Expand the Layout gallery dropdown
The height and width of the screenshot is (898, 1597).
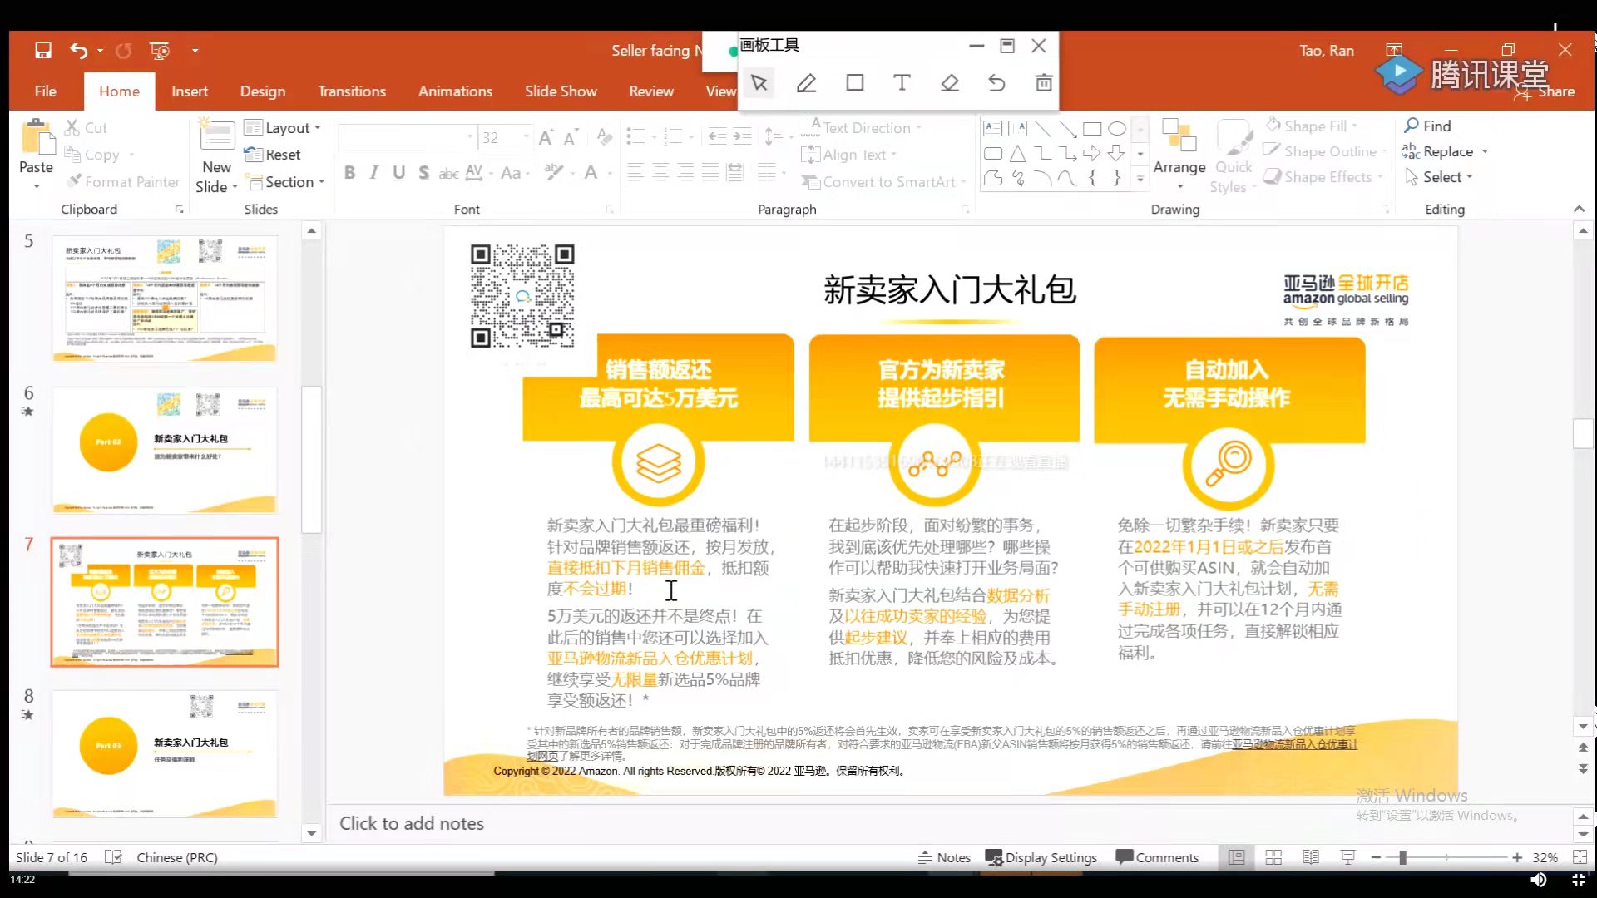point(317,127)
